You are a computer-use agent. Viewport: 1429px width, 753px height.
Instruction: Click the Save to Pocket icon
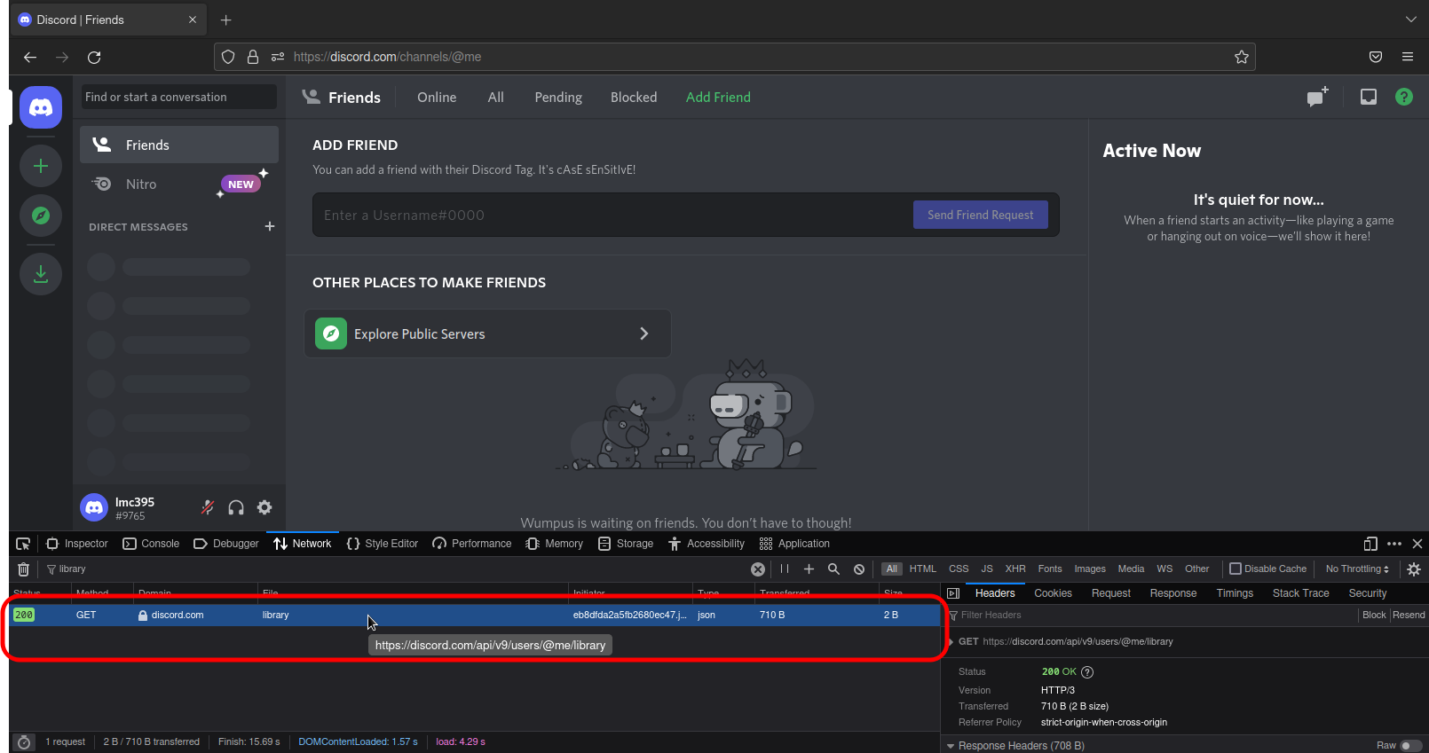tap(1376, 57)
